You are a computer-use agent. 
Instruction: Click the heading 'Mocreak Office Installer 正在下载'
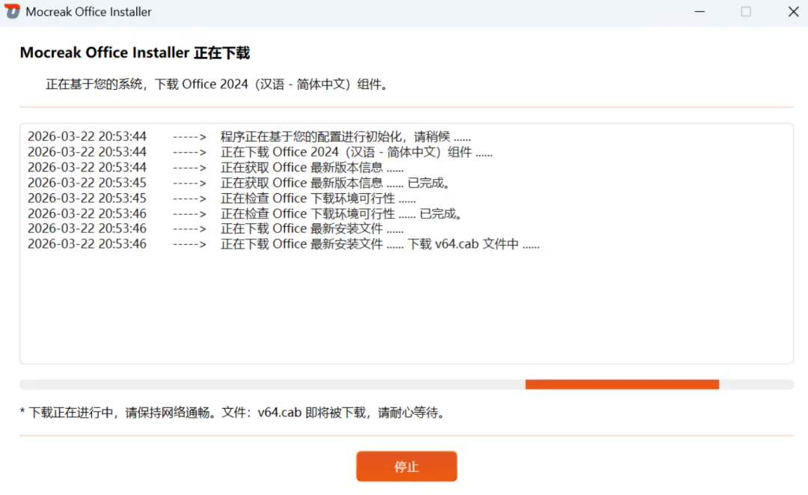[135, 52]
